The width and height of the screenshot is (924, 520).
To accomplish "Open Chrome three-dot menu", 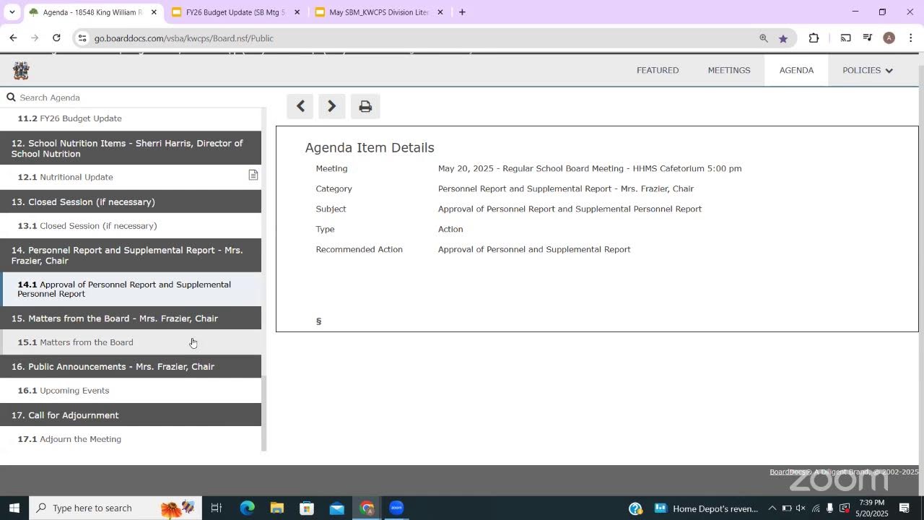I will [x=910, y=38].
